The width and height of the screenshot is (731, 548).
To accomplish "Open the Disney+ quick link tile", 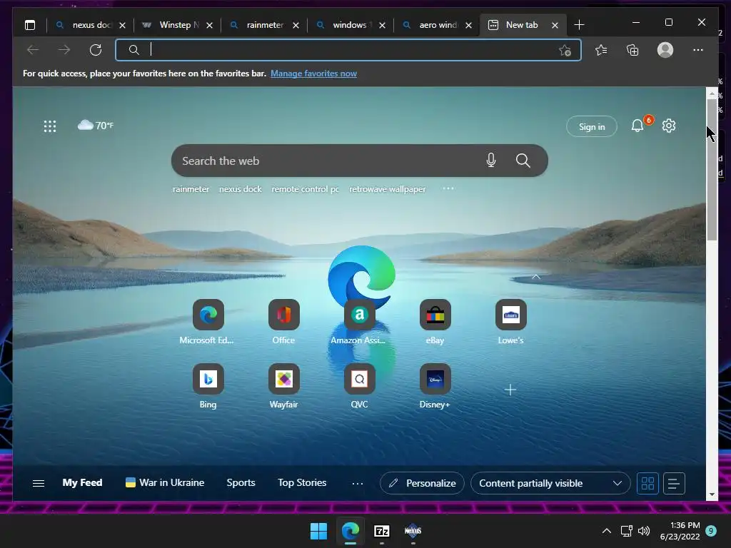I will click(435, 379).
